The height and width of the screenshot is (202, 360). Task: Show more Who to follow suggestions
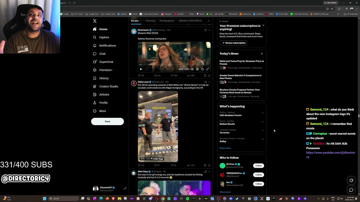(225, 192)
